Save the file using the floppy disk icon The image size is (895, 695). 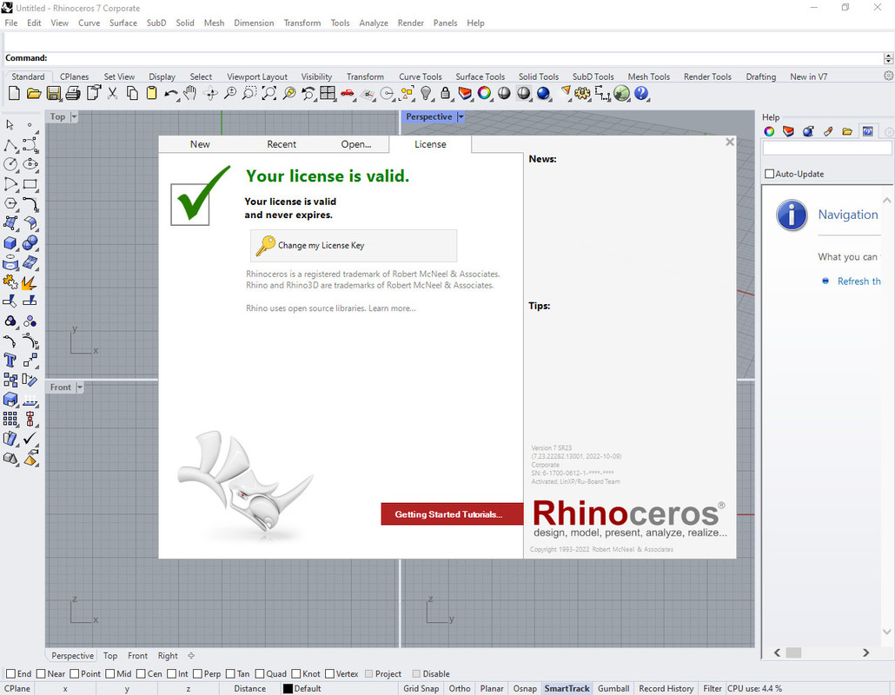(54, 93)
